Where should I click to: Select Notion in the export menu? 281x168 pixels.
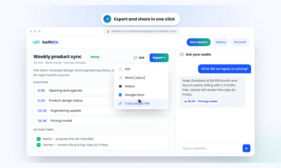tap(141, 86)
